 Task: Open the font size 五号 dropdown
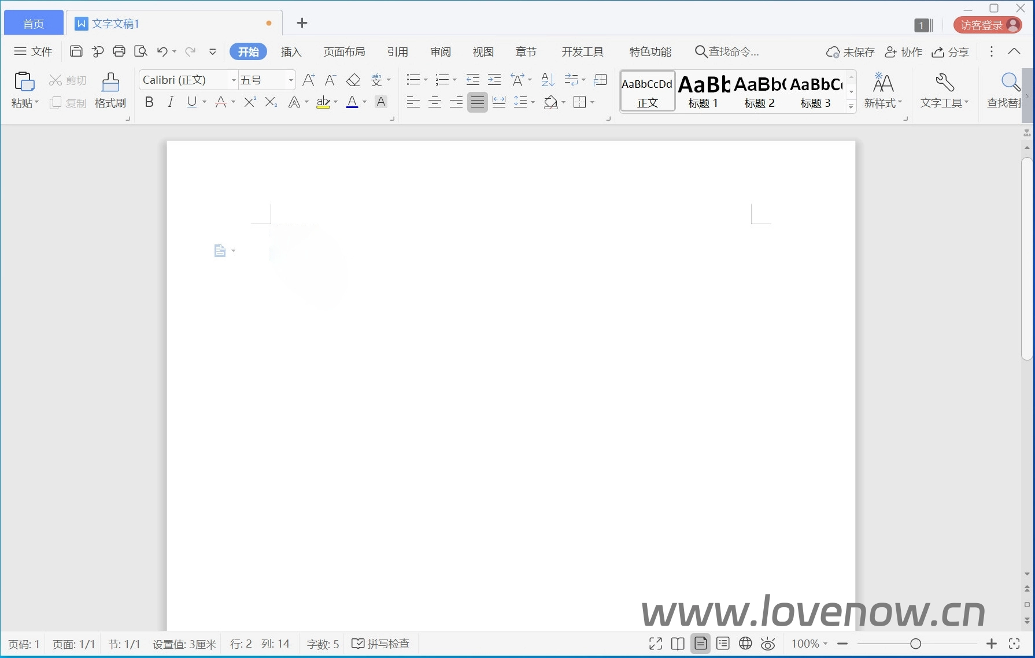[291, 80]
